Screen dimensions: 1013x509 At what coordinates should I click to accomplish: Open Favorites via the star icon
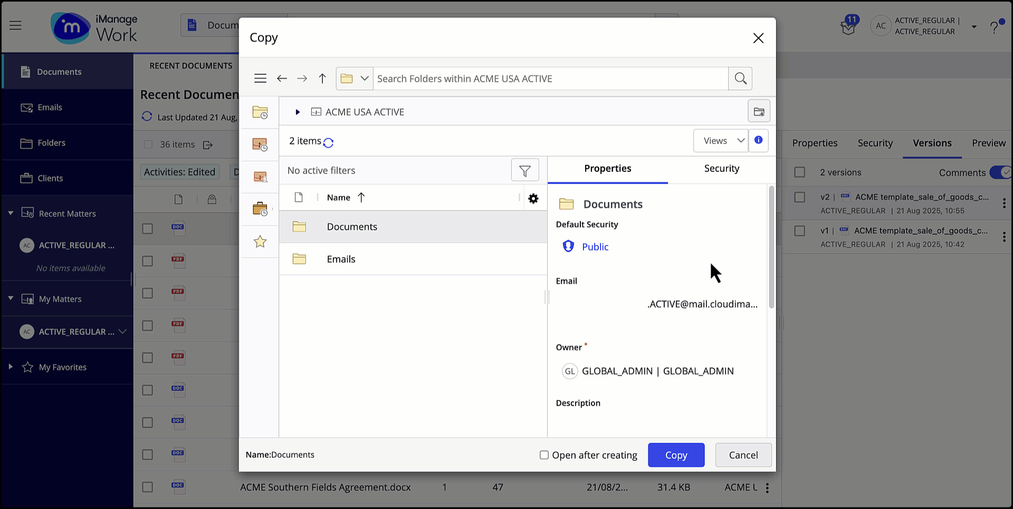coord(260,241)
